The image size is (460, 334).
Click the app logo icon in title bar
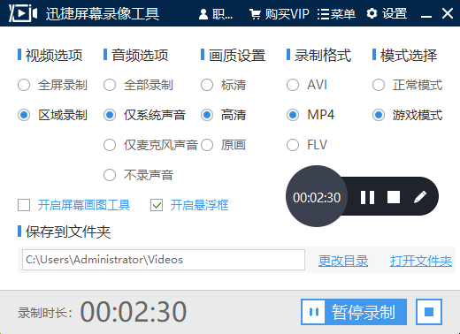click(x=23, y=13)
